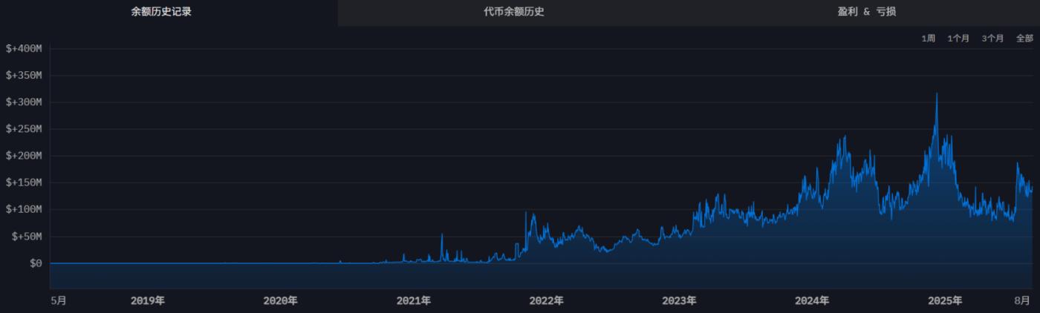1040x313 pixels.
Task: Open the 盈利 & 亏损 tab
Action: click(866, 12)
